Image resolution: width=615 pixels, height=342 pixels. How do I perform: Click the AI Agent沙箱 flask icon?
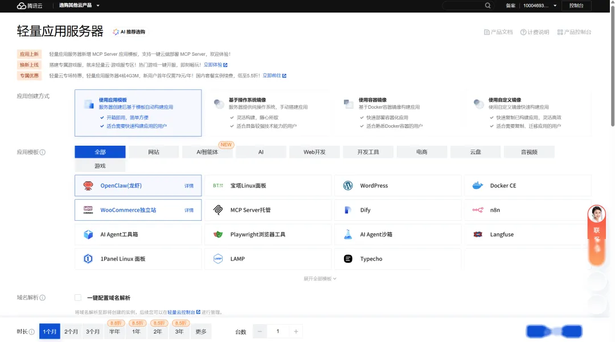348,234
